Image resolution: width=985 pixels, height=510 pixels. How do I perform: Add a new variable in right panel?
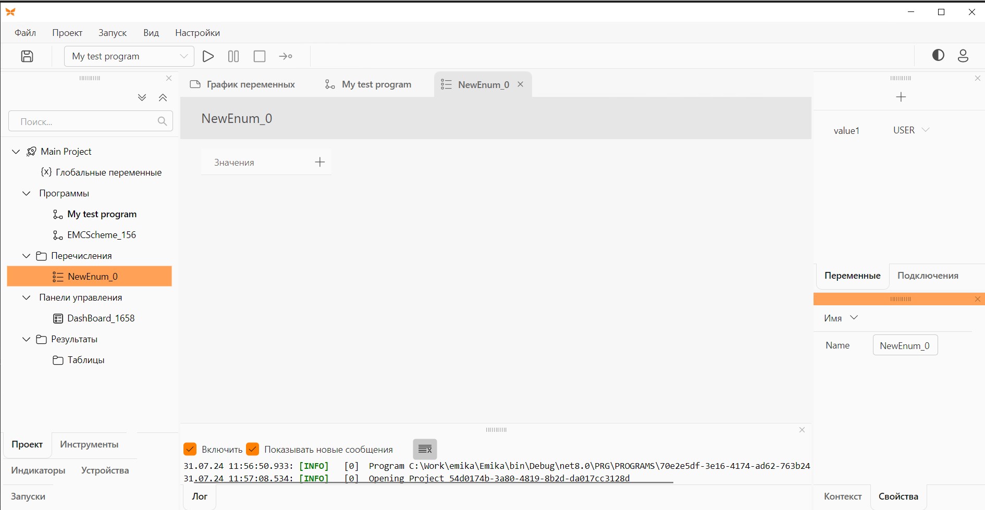click(x=901, y=97)
